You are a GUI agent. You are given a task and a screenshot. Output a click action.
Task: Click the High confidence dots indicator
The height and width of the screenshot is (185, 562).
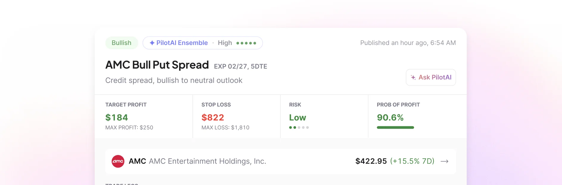(246, 43)
